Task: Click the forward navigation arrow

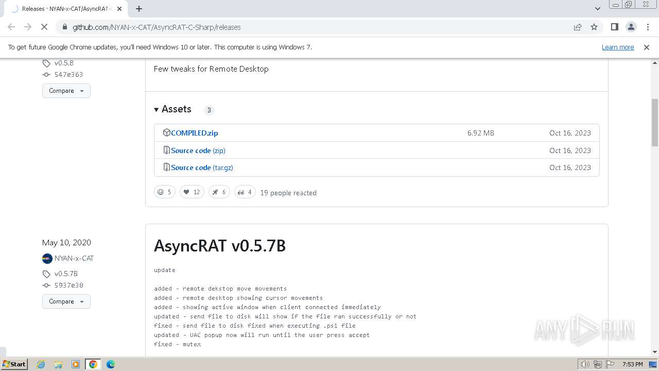Action: pos(28,27)
